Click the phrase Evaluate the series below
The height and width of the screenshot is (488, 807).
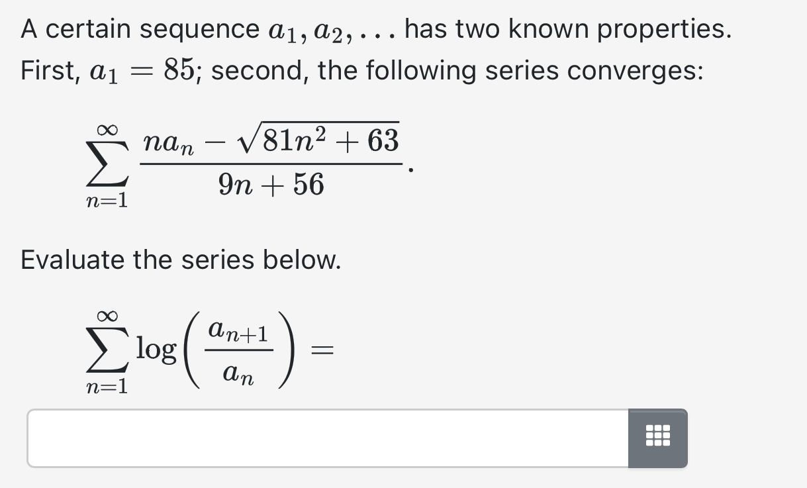point(179,260)
